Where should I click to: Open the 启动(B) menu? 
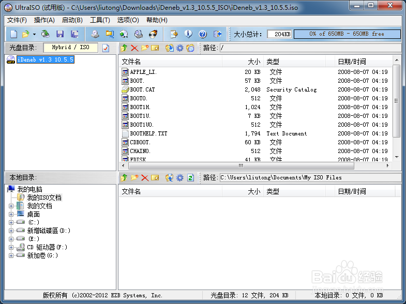tap(72, 20)
